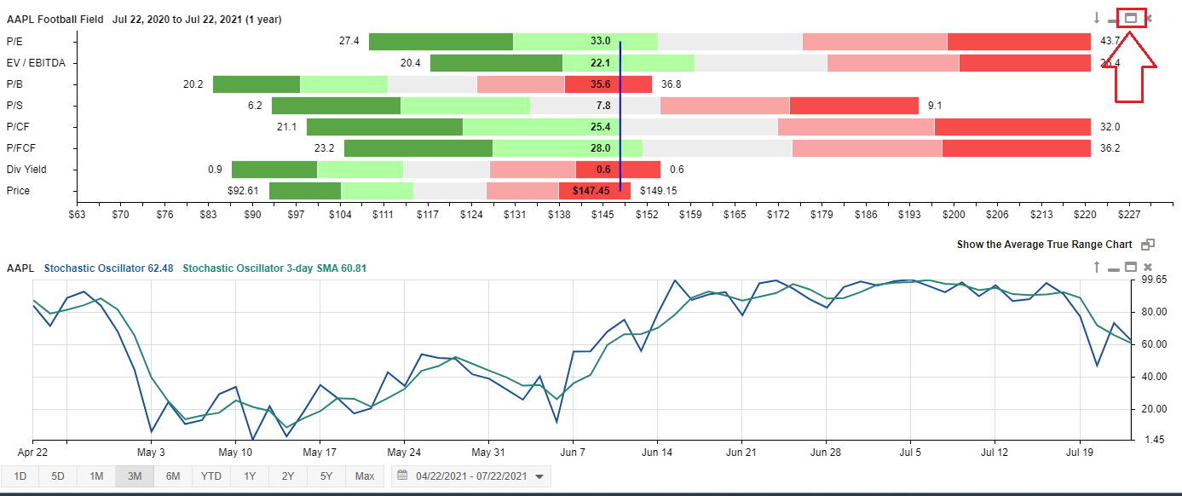The image size is (1182, 496).
Task: Switch chart to 6M range
Action: point(173,476)
